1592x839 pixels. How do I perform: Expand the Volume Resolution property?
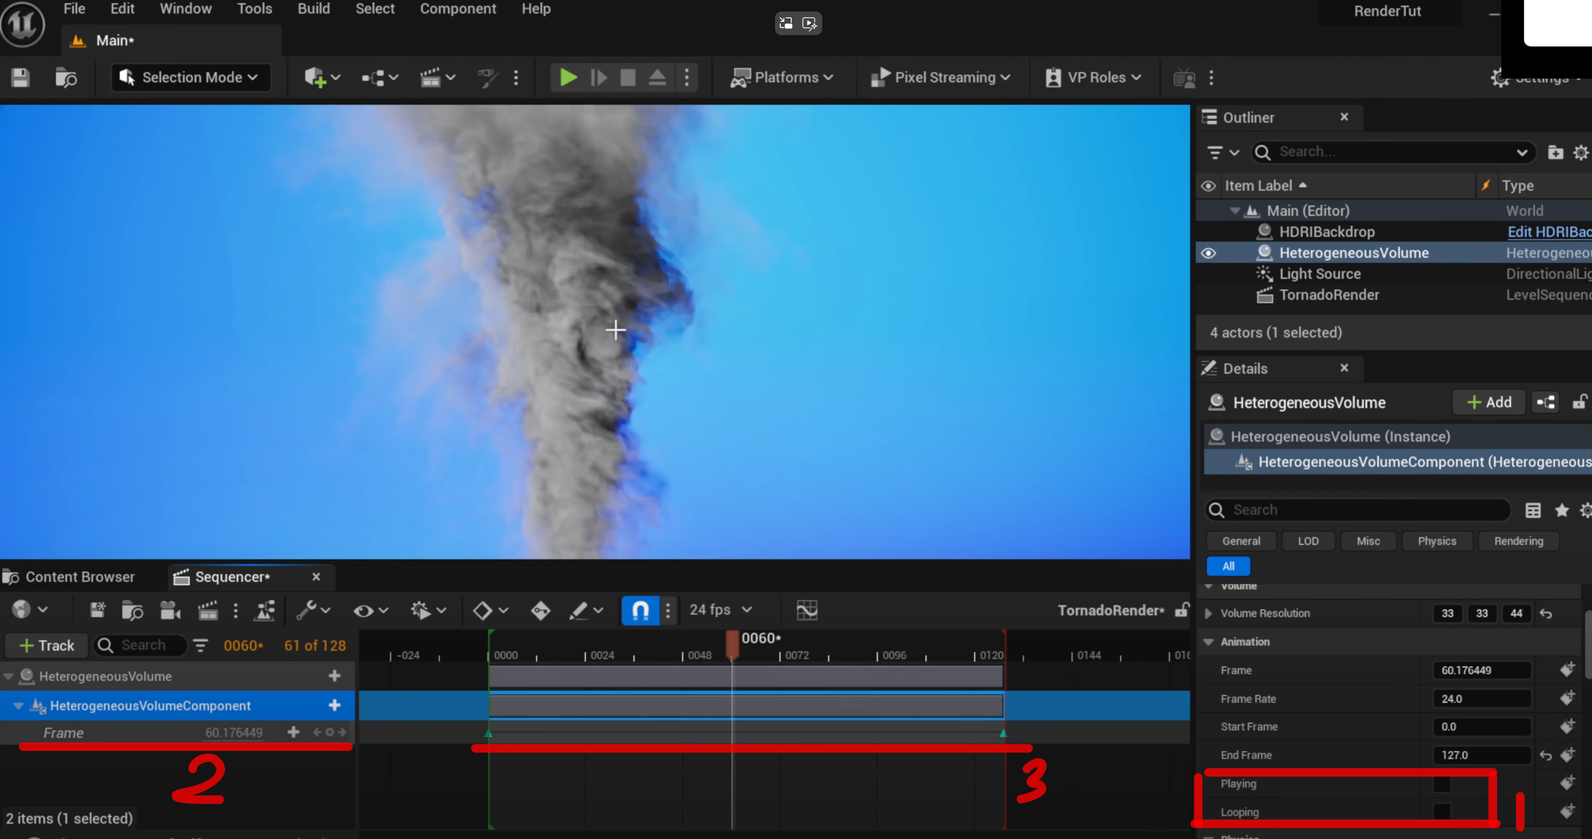pyautogui.click(x=1208, y=614)
